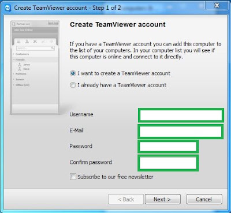The image size is (231, 213).
Task: Click into the E-Mail field
Action: pos(181,132)
